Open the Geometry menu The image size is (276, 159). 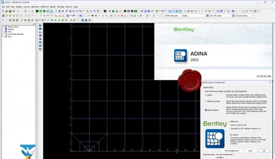[x=35, y=7]
